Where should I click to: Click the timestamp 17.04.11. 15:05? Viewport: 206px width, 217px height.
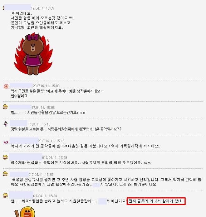point(42,8)
